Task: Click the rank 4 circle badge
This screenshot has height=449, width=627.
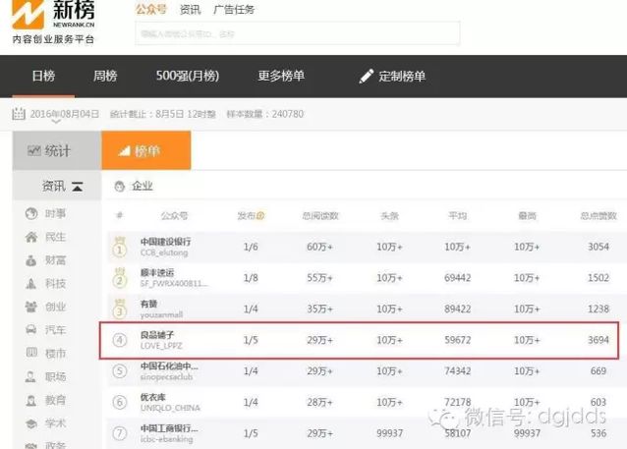Action: tap(120, 340)
